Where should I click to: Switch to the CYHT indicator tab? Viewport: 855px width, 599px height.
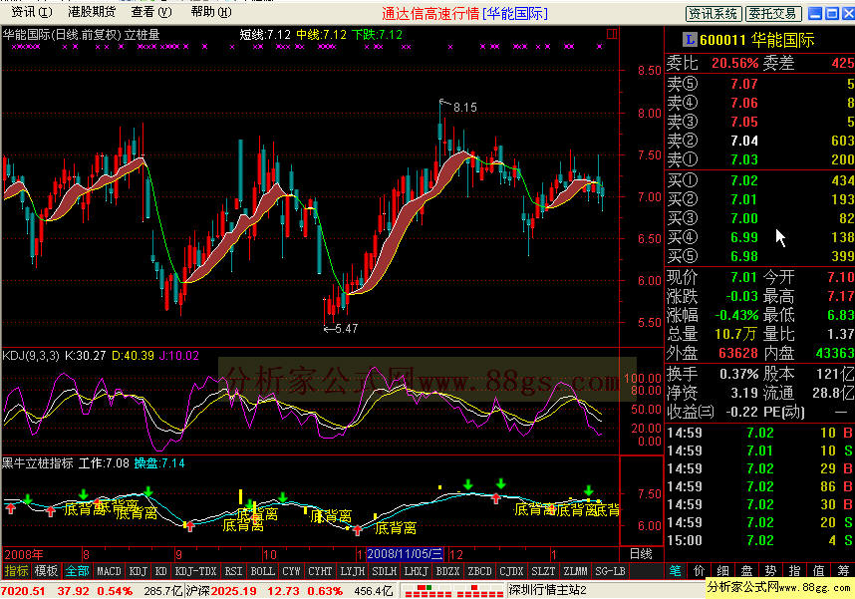click(x=320, y=571)
